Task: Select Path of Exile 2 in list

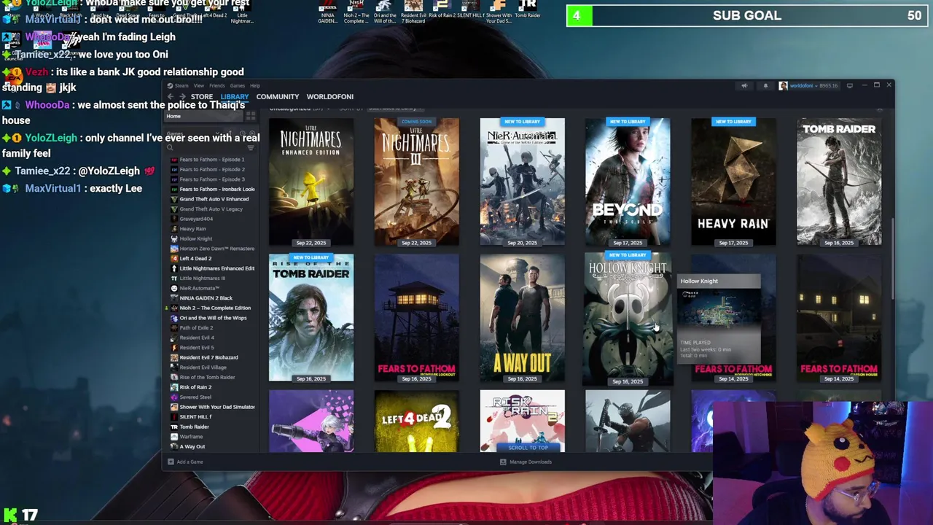Action: coord(196,327)
